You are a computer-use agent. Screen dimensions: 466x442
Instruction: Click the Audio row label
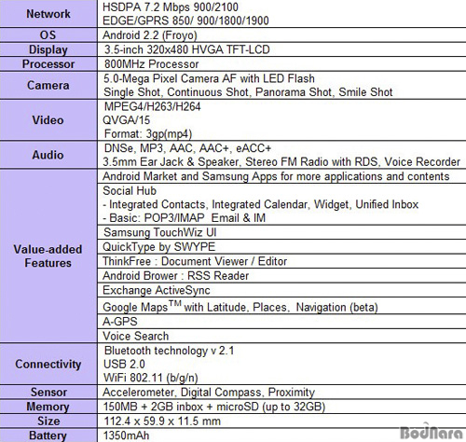pyautogui.click(x=48, y=155)
